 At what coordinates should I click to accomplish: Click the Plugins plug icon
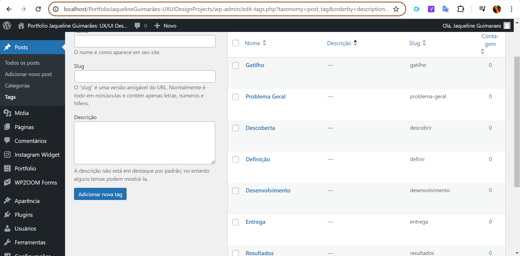pos(7,215)
